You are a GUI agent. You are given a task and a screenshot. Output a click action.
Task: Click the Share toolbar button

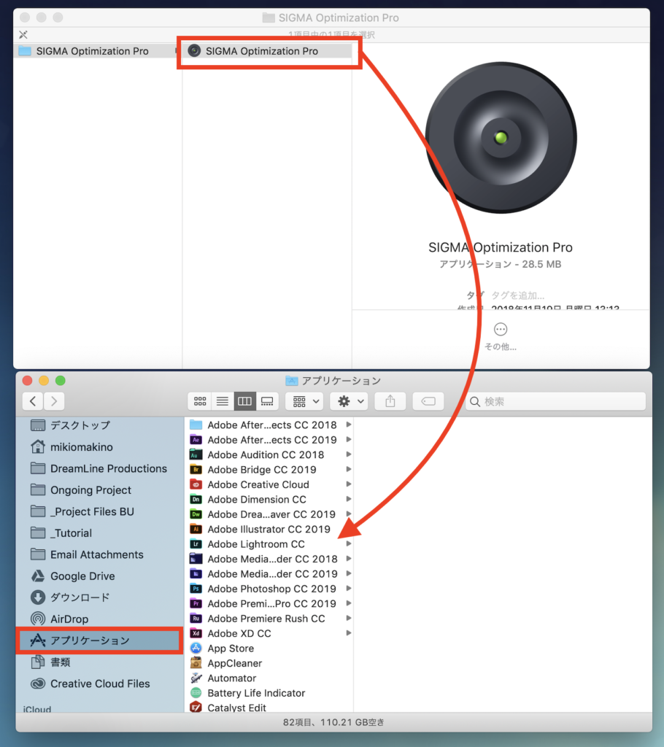(x=390, y=401)
